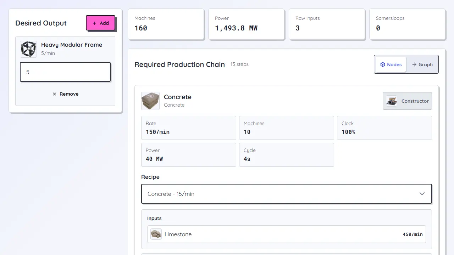Screen dimensions: 454x255
Task: Click the Constructor machine button
Action: [x=407, y=101]
